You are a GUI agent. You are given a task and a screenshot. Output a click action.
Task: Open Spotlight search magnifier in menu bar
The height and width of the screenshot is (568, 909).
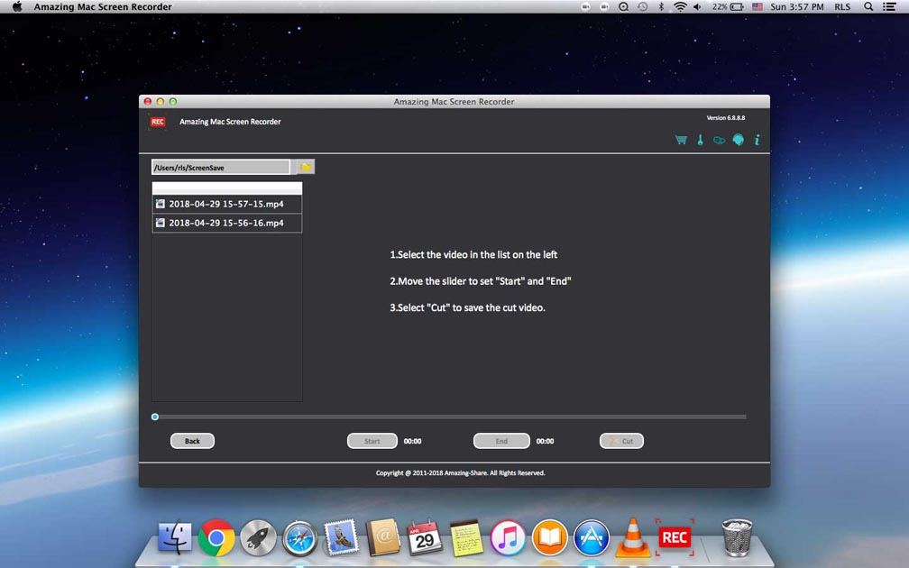coord(868,7)
